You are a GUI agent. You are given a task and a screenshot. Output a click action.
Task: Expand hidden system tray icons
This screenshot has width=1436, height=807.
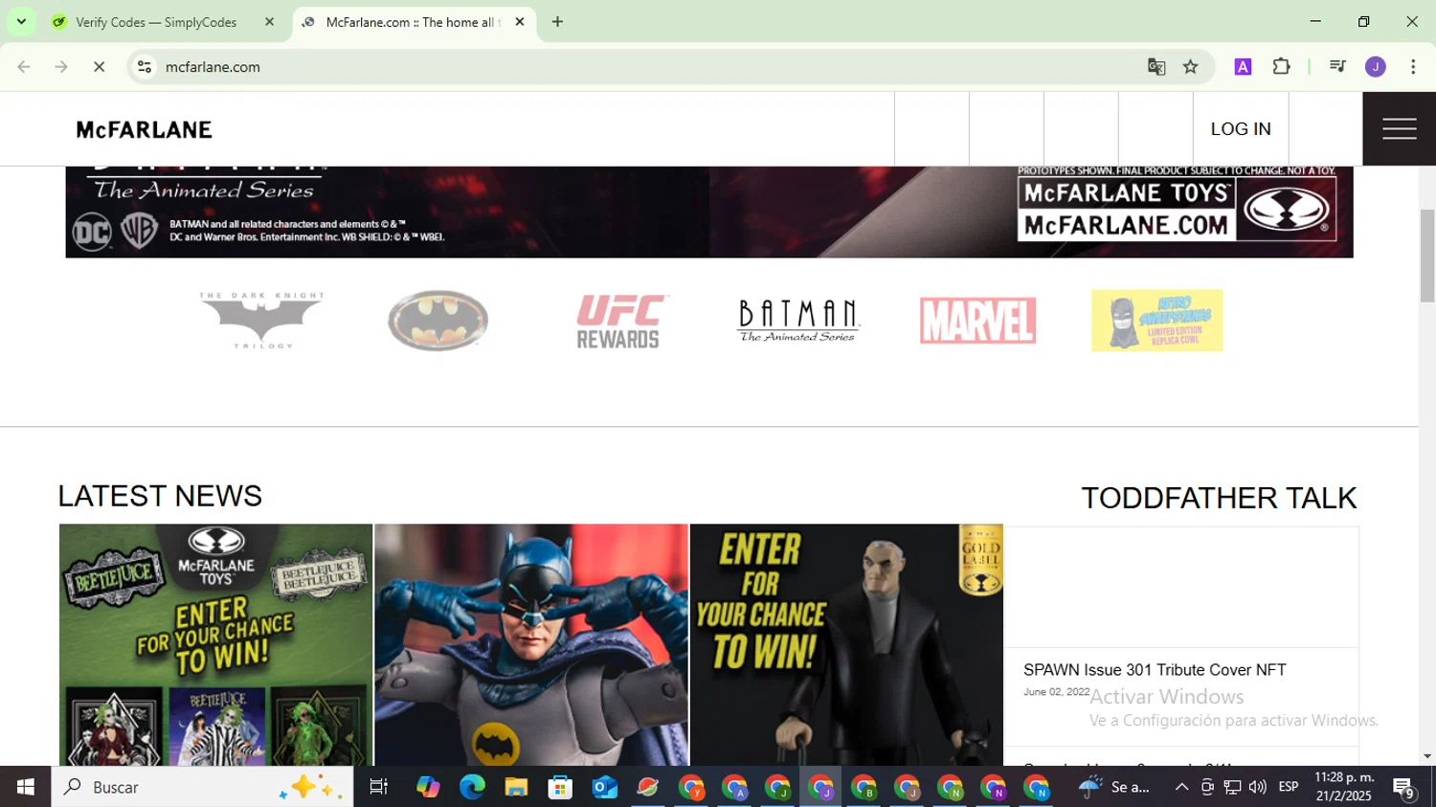pyautogui.click(x=1181, y=787)
